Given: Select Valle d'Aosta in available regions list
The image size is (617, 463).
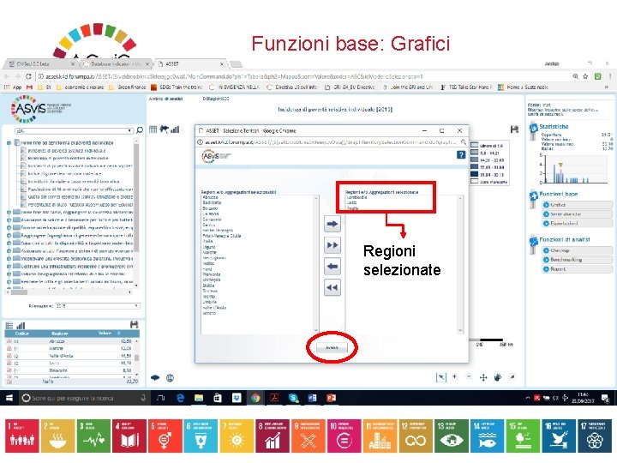Looking at the screenshot, I should 214,308.
